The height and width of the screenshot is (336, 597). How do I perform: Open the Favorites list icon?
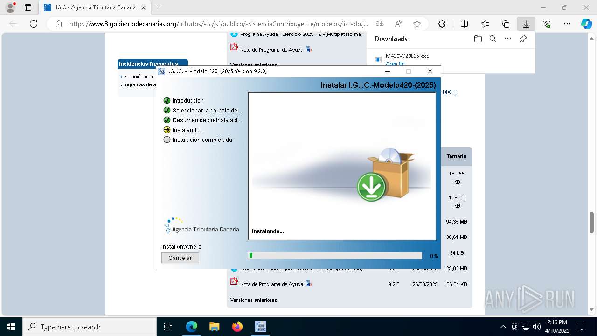coord(485,24)
